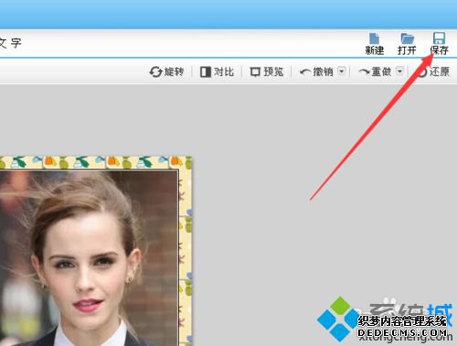Switch to the 文字 text tab

10,43
